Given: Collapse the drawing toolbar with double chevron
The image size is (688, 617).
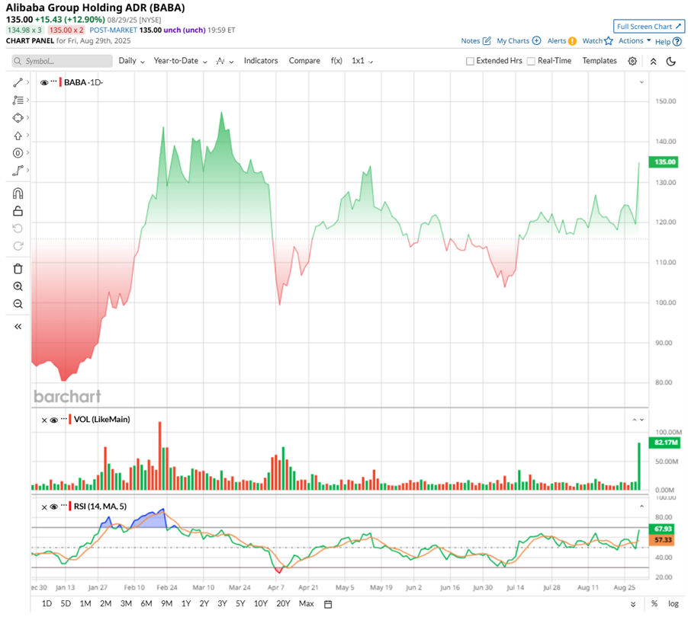Looking at the screenshot, I should tap(18, 327).
